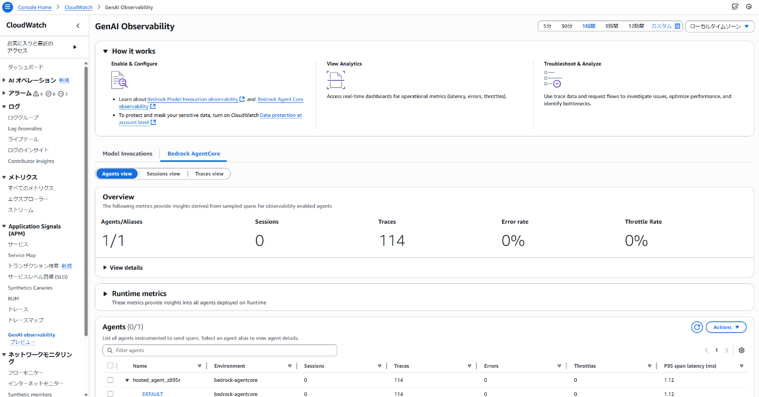Image resolution: width=759 pixels, height=397 pixels.
Task: Set time range to 5分
Action: click(548, 26)
